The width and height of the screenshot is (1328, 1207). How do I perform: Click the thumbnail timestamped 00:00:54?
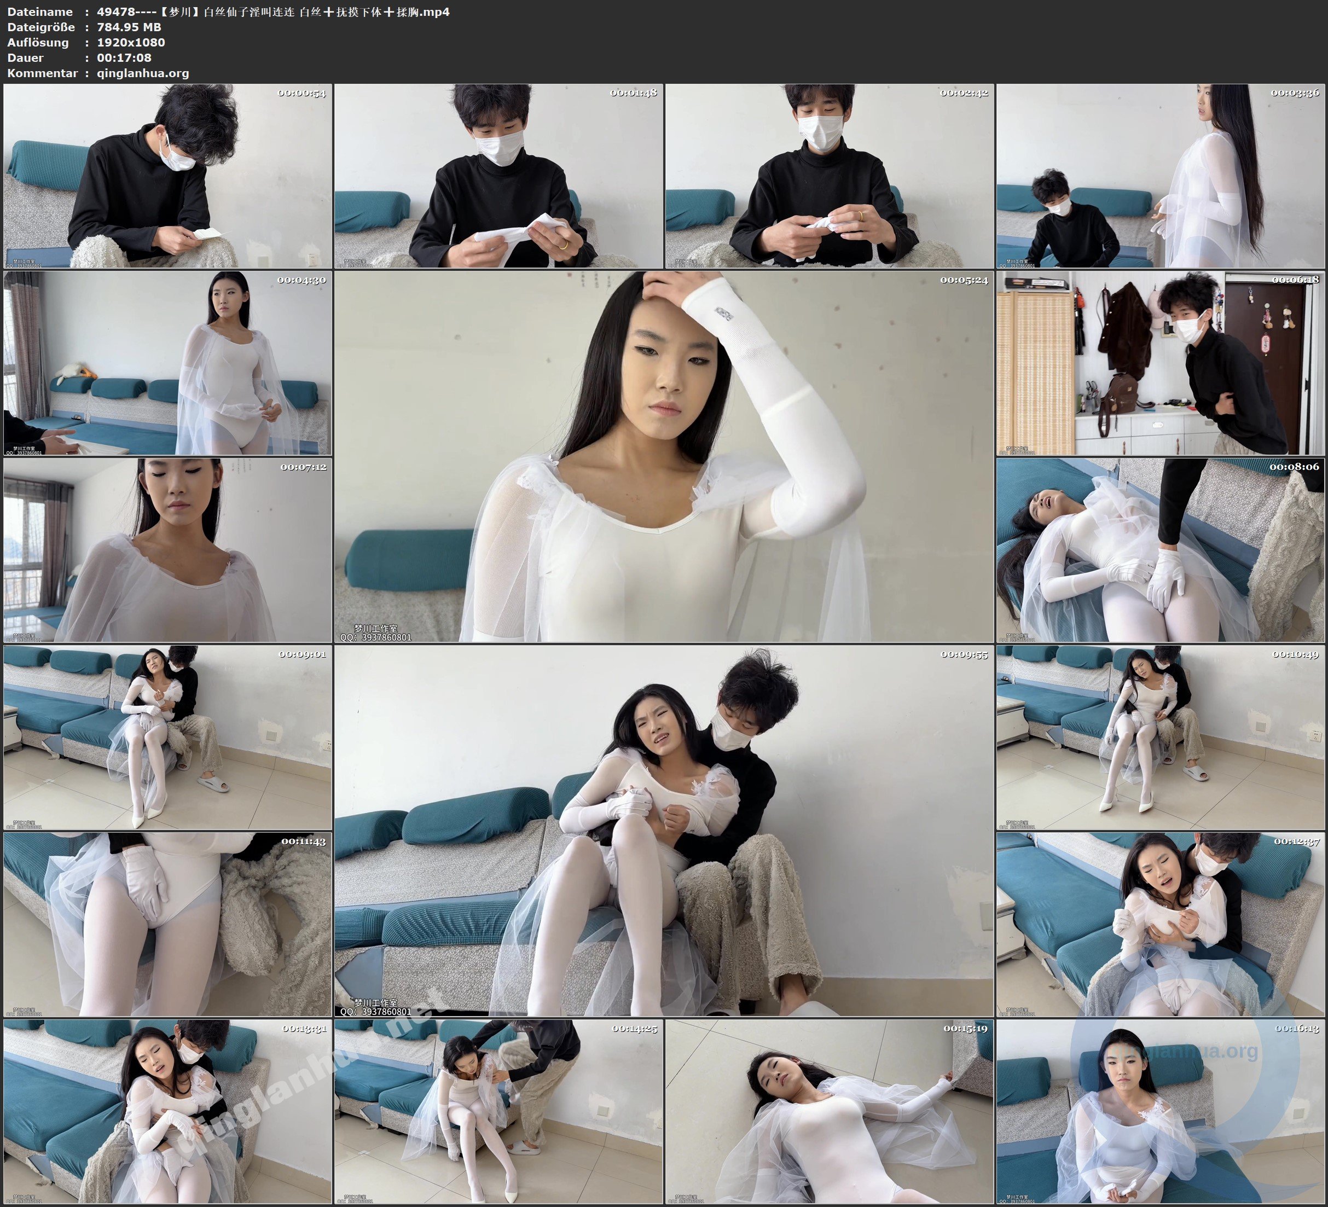(167, 176)
